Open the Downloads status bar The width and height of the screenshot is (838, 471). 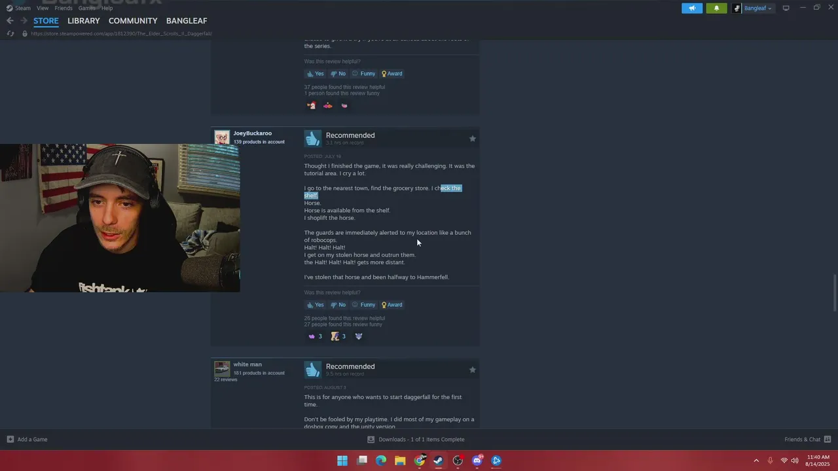point(416,440)
